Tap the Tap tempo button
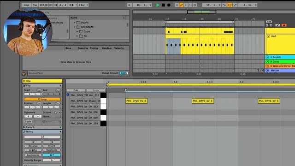Screen dimensions: 295x166 click(x=35, y=5)
